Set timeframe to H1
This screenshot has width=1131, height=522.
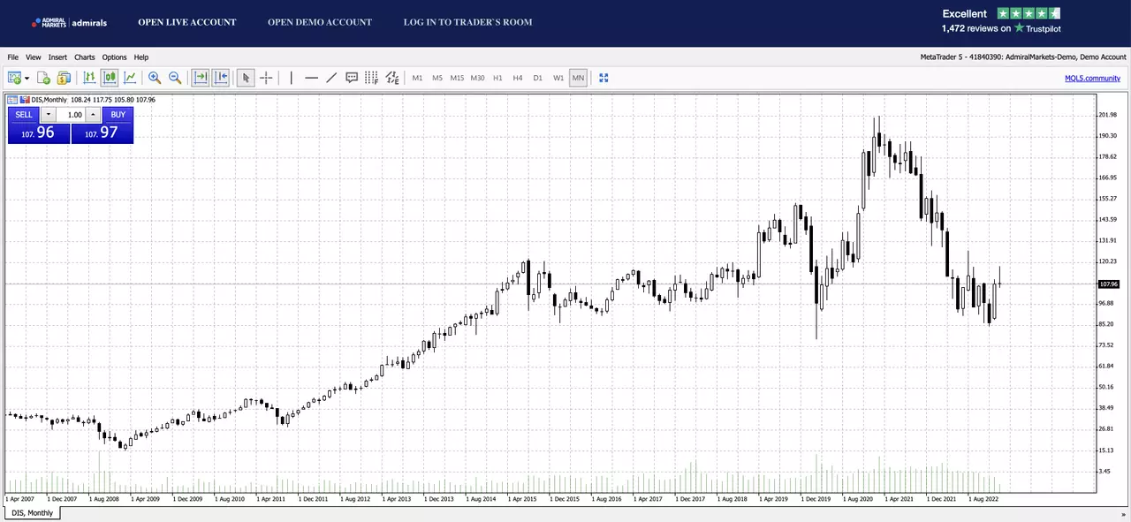pyautogui.click(x=497, y=78)
